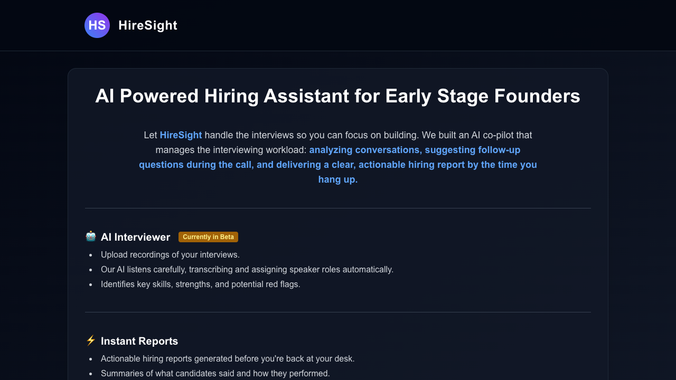This screenshot has width=676, height=380.
Task: Click the Currently in Beta badge
Action: pyautogui.click(x=208, y=237)
